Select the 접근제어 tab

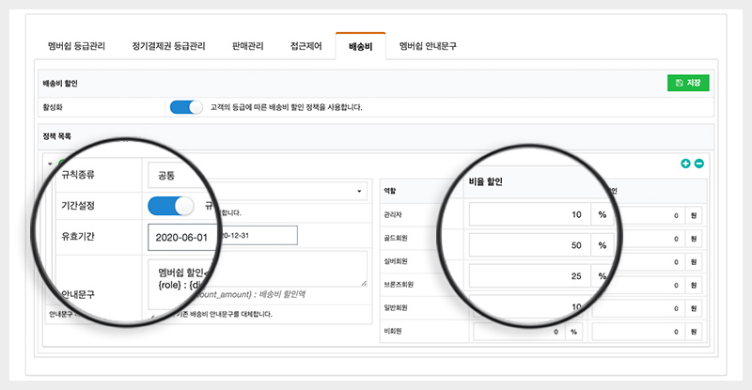pyautogui.click(x=306, y=46)
